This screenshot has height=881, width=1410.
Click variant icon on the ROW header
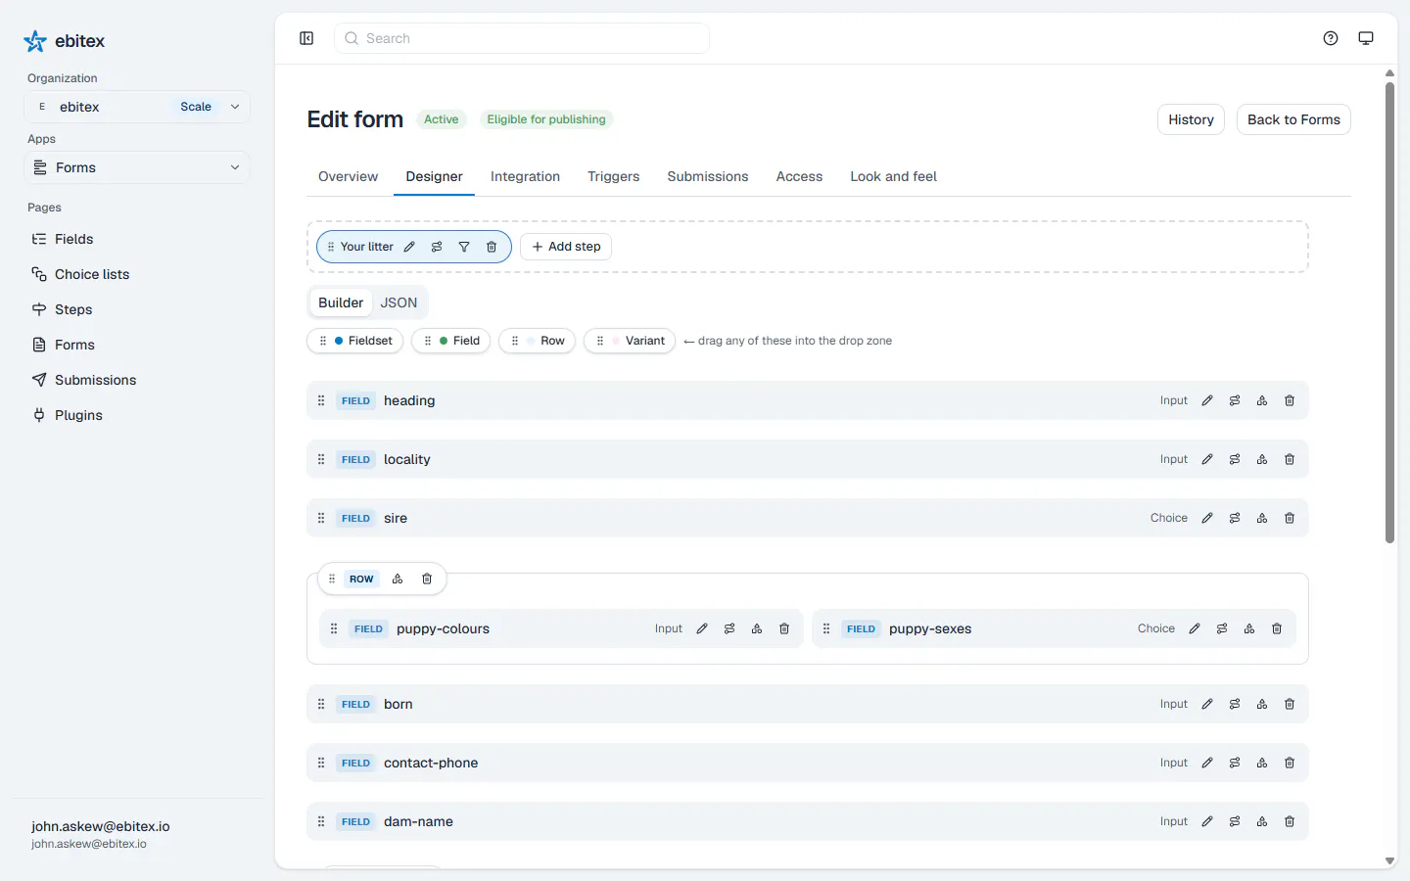point(398,579)
